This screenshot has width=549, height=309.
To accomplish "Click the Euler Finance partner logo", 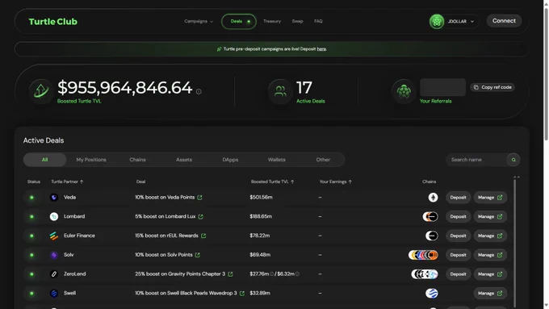I will 54,236.
